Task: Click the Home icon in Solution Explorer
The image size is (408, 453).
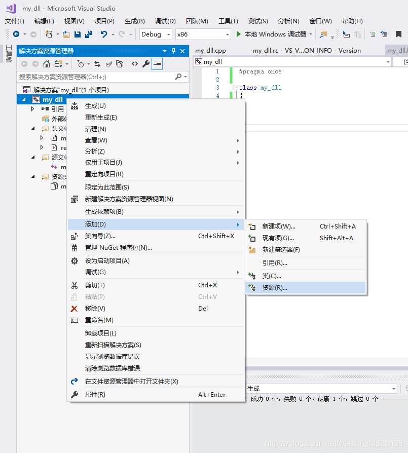Action: [x=47, y=64]
